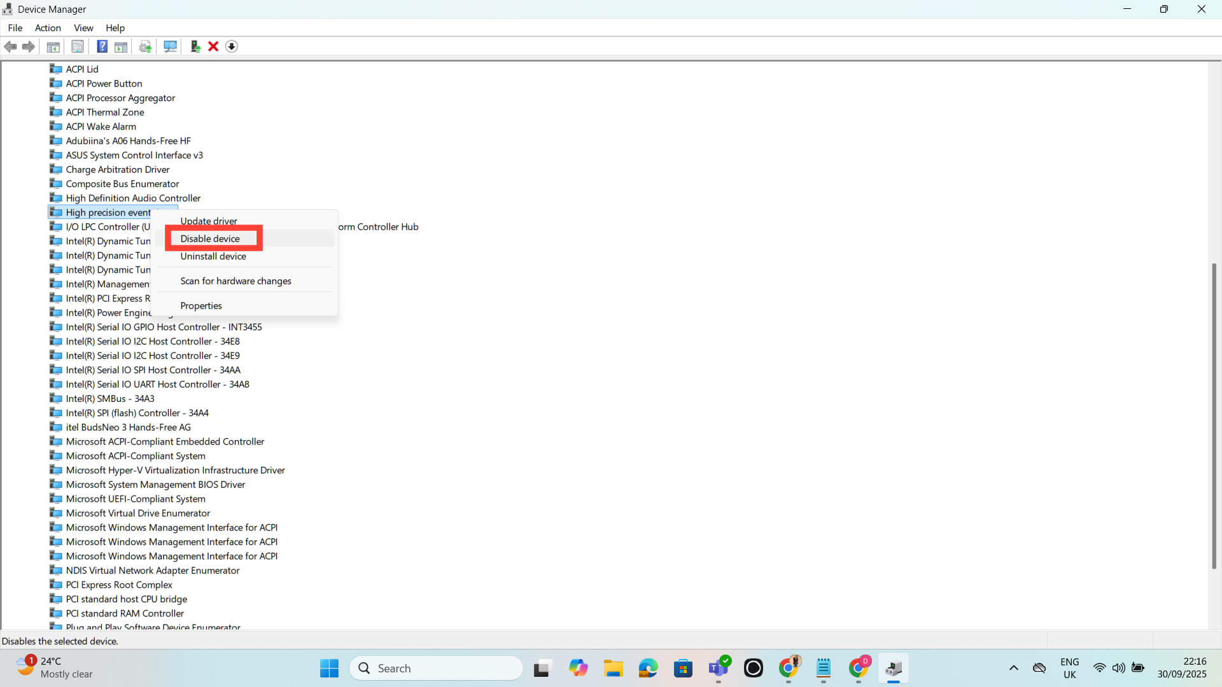Choose Properties in the context menu
Screen dimensions: 1222x687
pos(201,306)
